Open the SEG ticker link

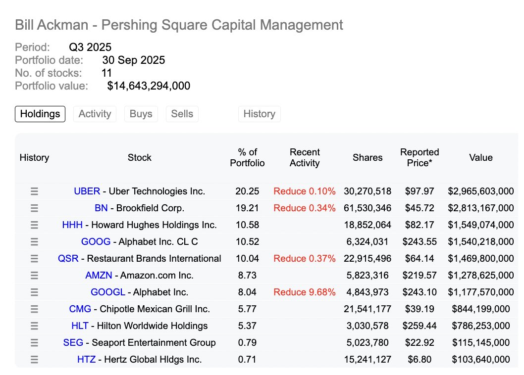(x=73, y=342)
